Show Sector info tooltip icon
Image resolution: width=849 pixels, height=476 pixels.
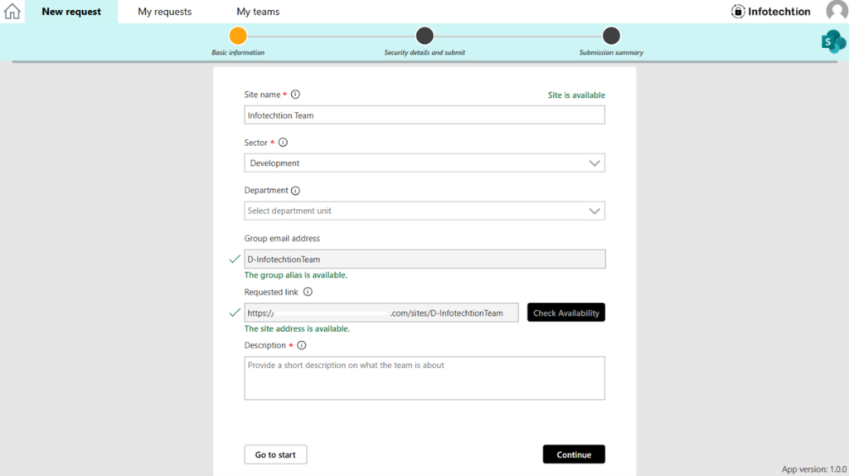coord(283,143)
